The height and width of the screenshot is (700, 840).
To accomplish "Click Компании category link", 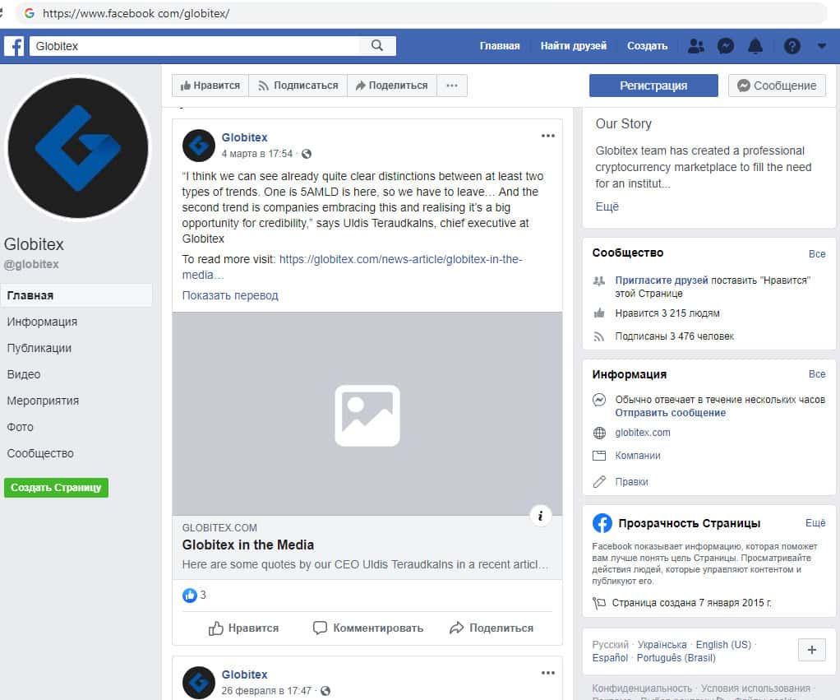I will tap(638, 456).
